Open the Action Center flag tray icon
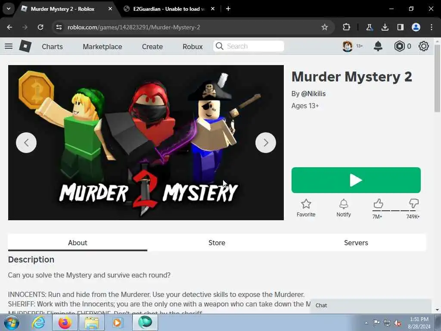Screen dimensions: 441x331 coord(376,323)
